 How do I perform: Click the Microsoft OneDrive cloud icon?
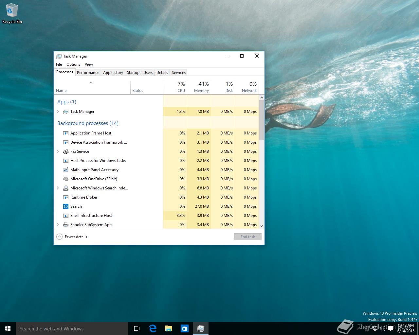[x=65, y=179]
